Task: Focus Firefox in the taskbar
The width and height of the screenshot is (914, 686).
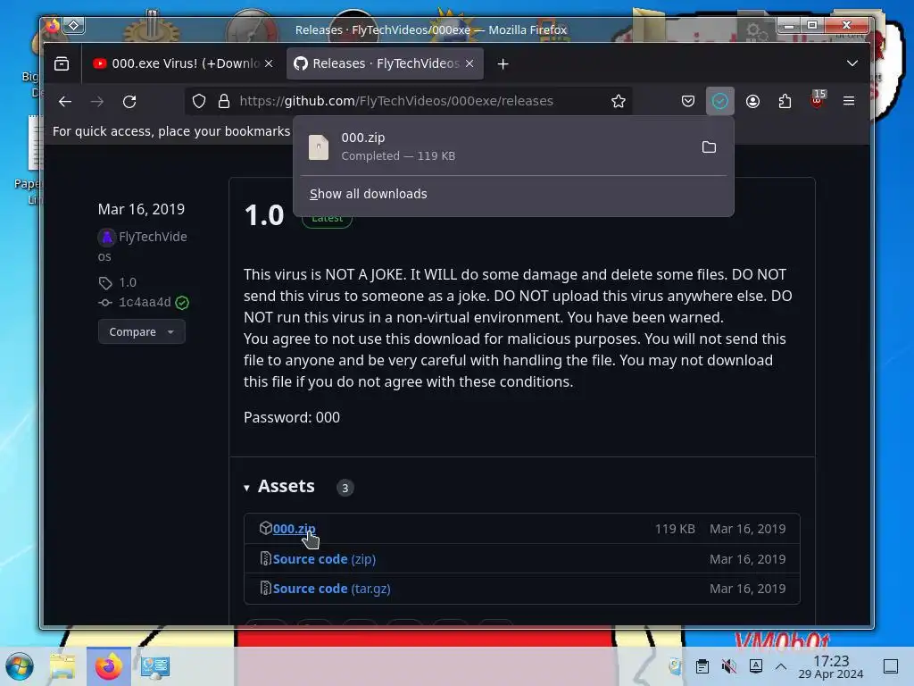Action: pos(108,666)
